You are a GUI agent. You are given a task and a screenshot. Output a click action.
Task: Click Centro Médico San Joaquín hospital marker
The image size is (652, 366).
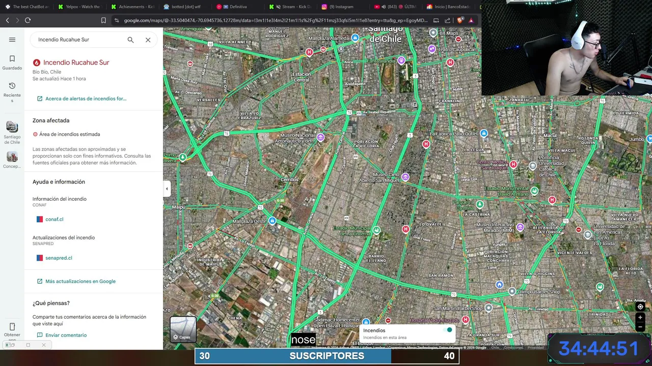coord(513,165)
